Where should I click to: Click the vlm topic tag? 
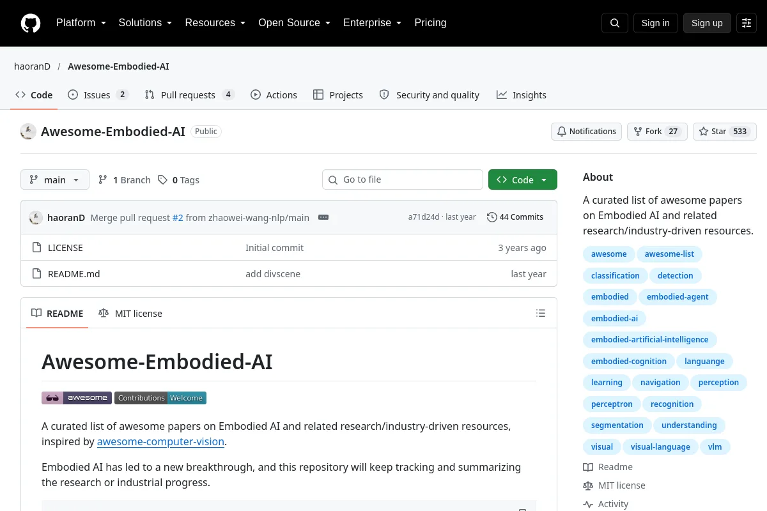tap(715, 447)
